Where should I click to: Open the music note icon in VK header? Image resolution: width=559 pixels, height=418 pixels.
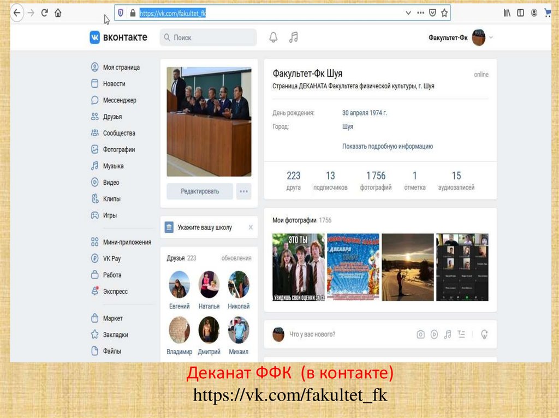(293, 38)
